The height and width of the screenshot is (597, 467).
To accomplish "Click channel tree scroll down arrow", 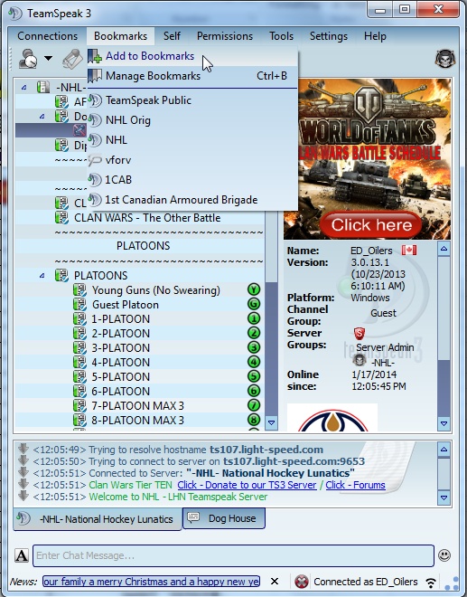I will click(271, 422).
